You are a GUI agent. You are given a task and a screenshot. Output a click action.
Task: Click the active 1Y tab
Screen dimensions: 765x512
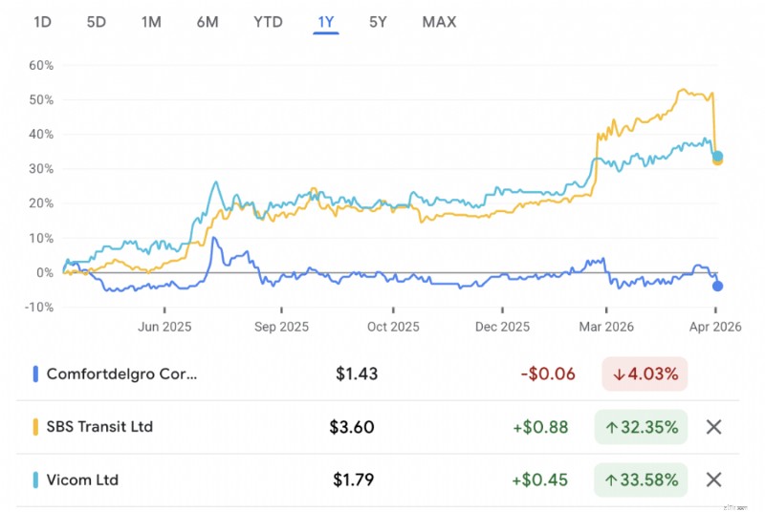coord(326,22)
